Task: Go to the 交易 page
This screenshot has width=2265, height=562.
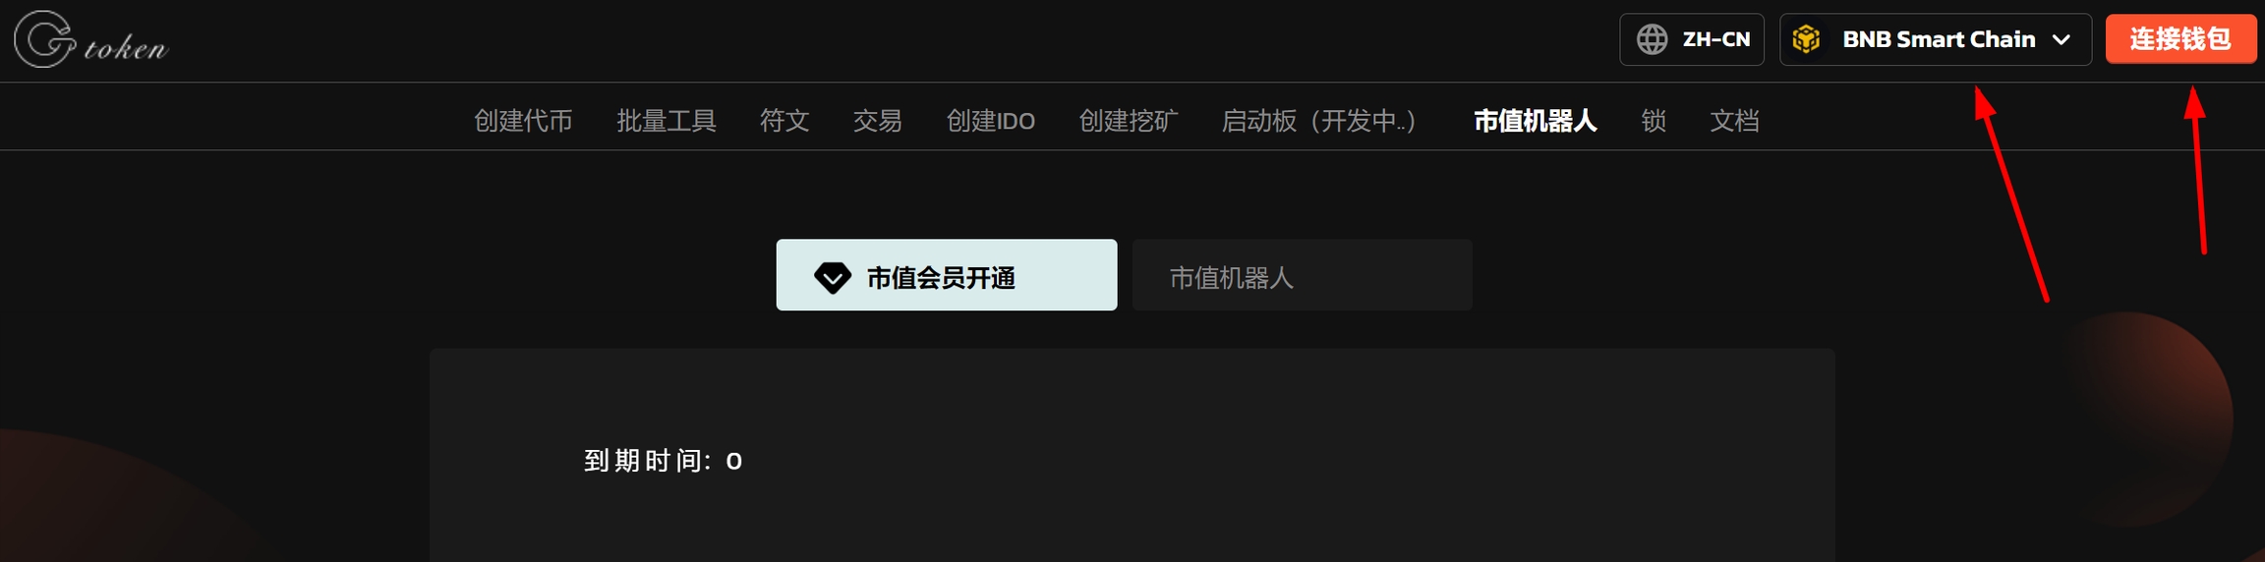Action: click(x=877, y=121)
